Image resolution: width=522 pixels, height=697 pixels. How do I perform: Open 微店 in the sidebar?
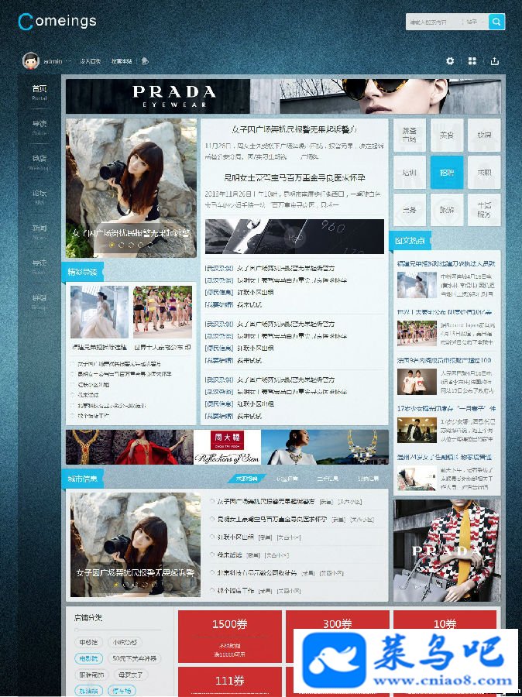point(39,163)
